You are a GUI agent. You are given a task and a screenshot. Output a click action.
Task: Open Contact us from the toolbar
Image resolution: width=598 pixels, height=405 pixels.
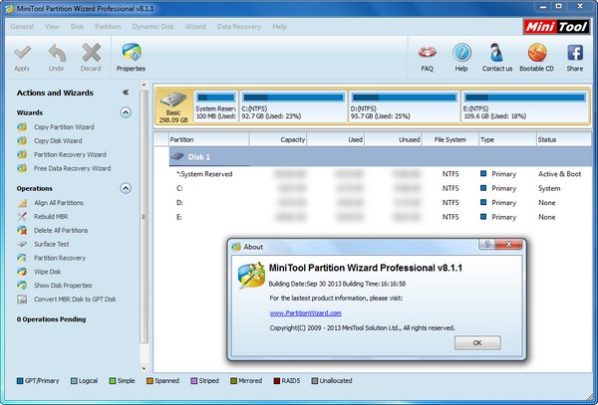click(497, 58)
